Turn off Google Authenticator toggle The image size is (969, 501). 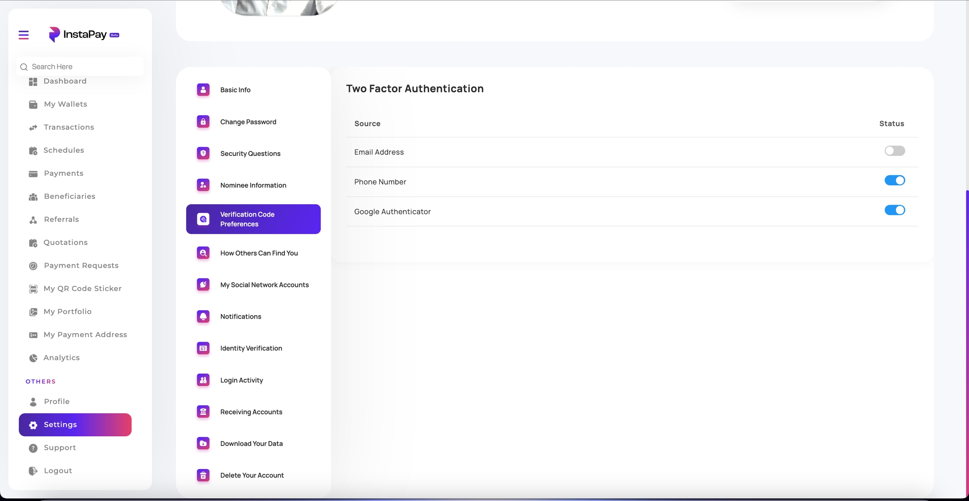tap(894, 210)
